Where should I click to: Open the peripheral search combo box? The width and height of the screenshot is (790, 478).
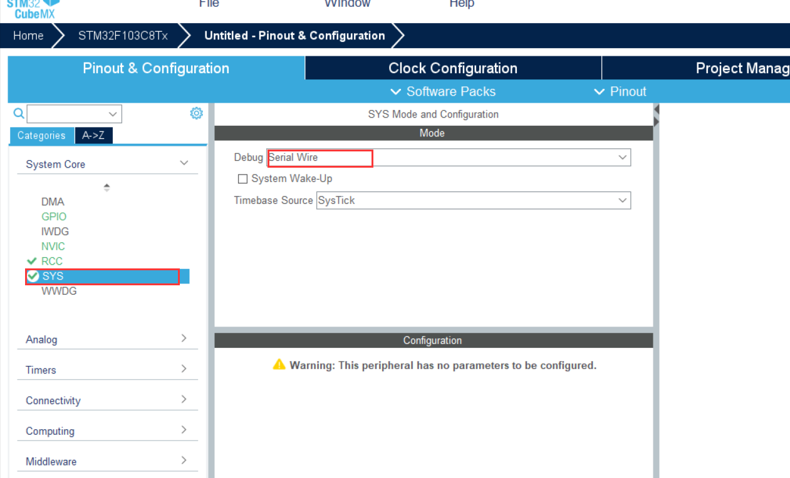[x=75, y=114]
